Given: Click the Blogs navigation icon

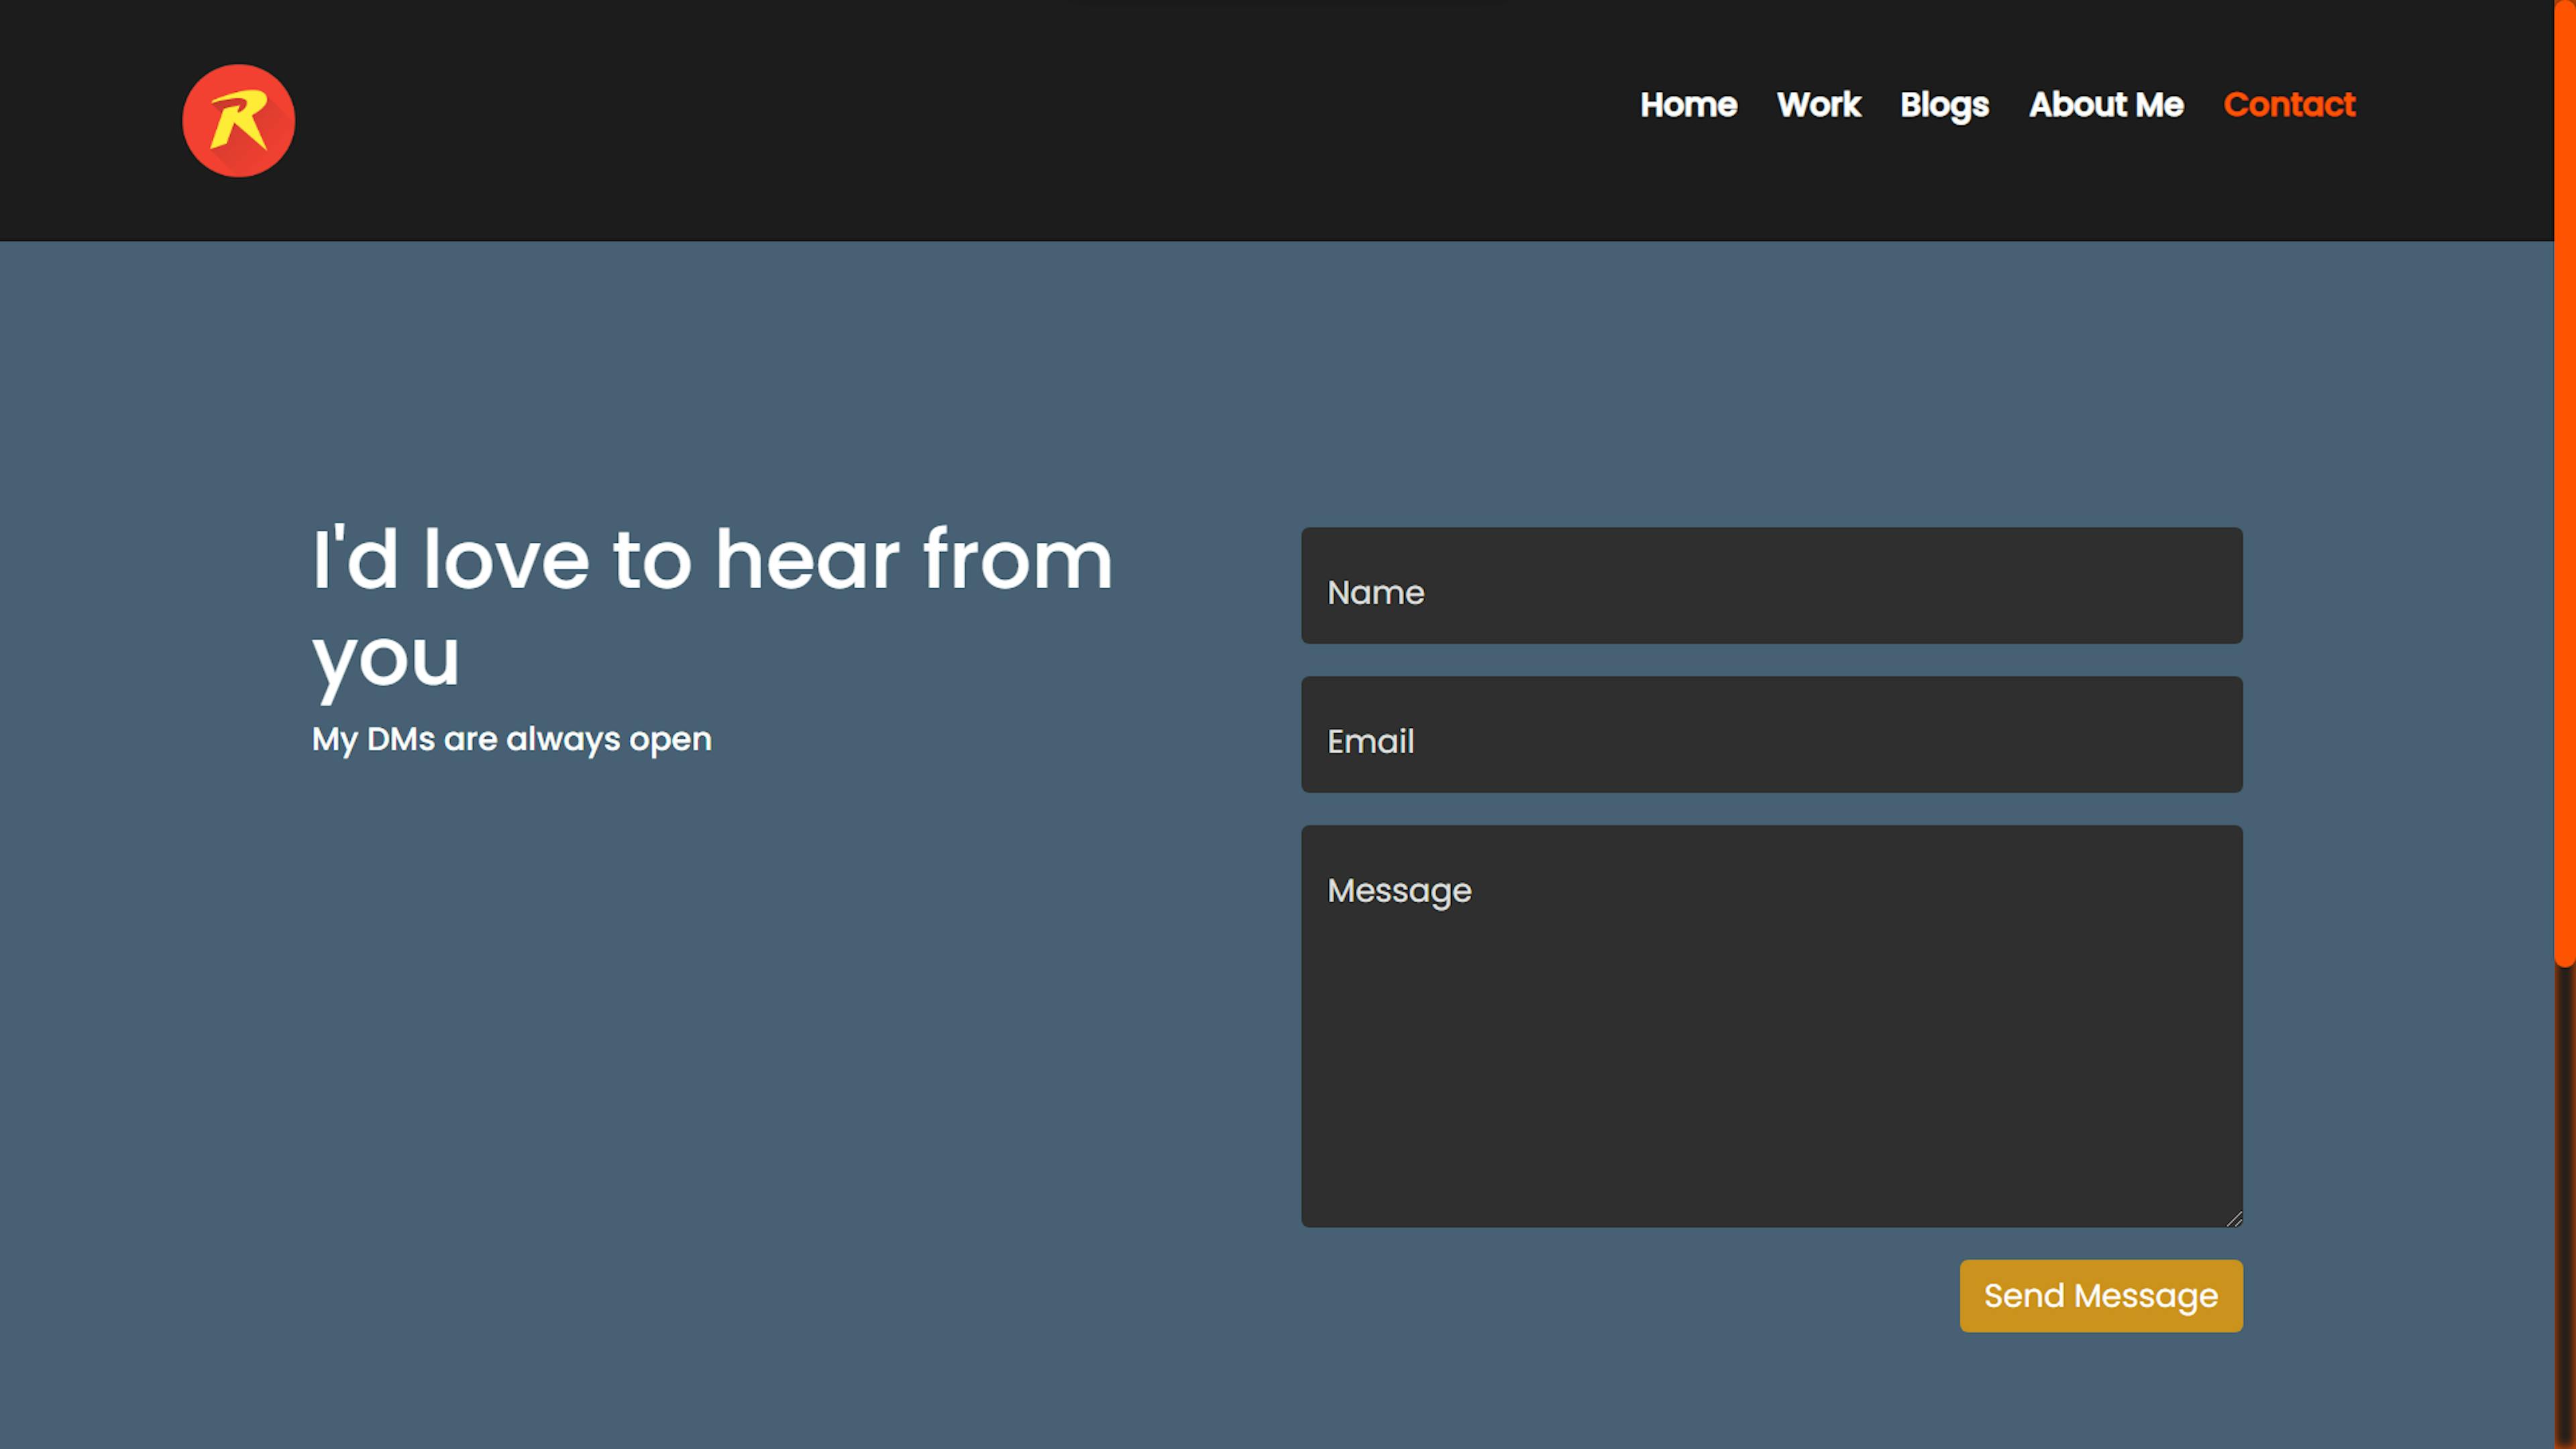Looking at the screenshot, I should click(x=1944, y=105).
